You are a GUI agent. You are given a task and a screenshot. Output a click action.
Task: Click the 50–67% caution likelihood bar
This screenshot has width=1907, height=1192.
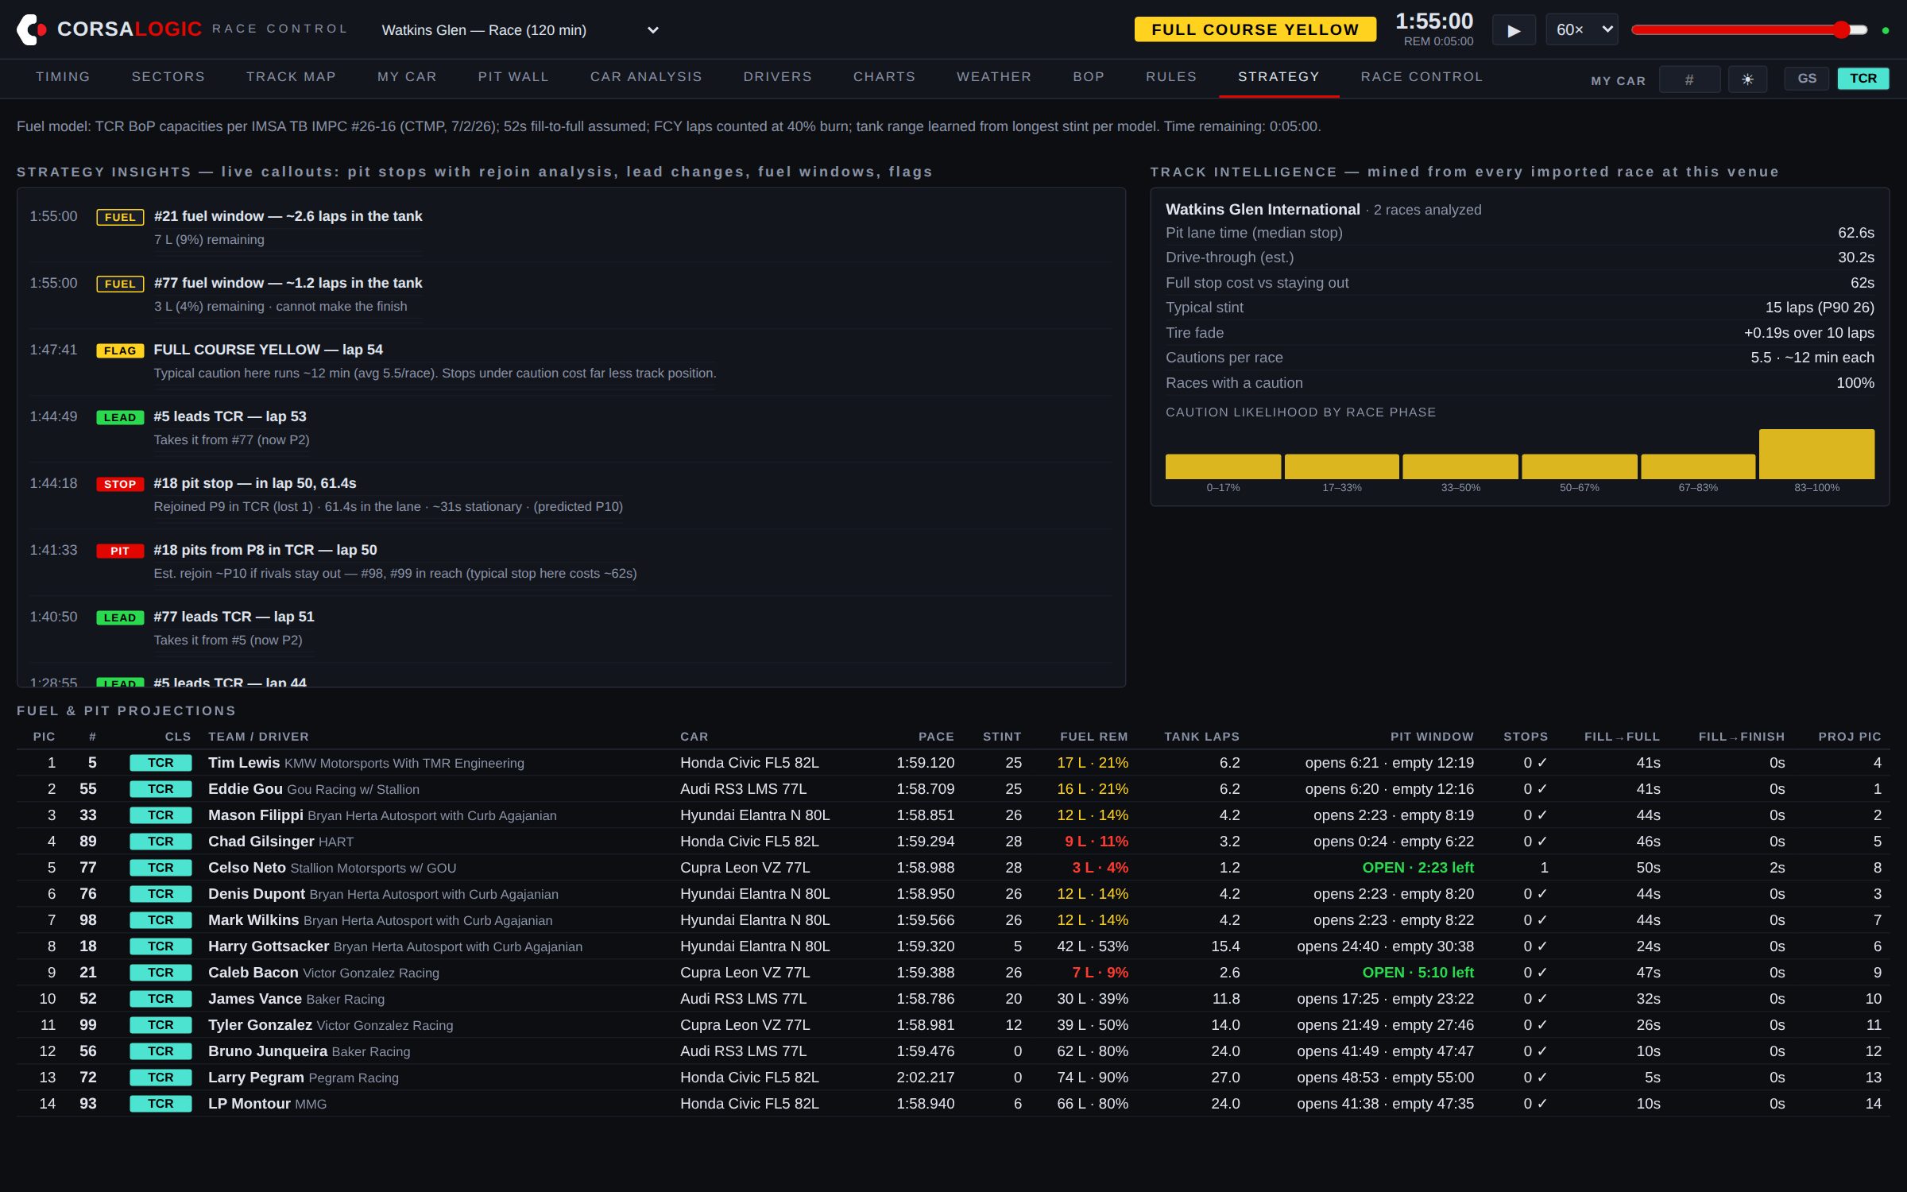click(x=1579, y=466)
